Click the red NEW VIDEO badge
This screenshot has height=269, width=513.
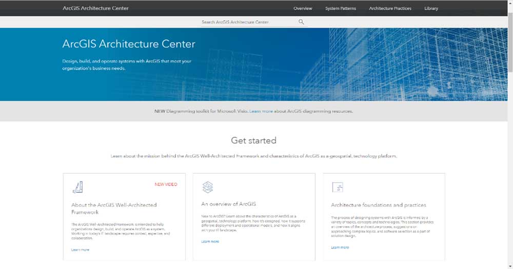166,184
